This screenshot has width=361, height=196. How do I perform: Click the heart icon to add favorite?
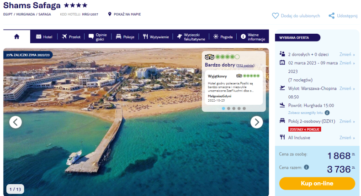coord(276,16)
